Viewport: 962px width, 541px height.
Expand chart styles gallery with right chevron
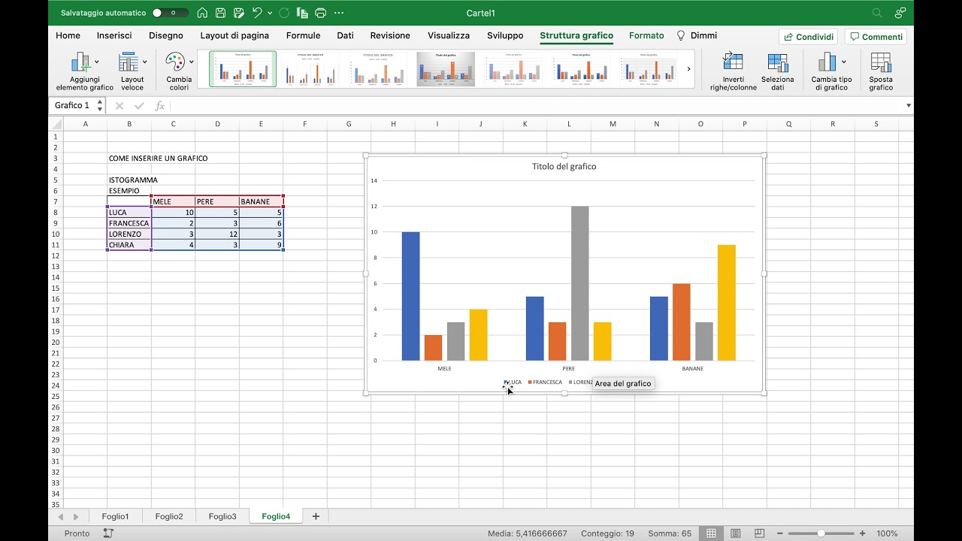(x=688, y=69)
